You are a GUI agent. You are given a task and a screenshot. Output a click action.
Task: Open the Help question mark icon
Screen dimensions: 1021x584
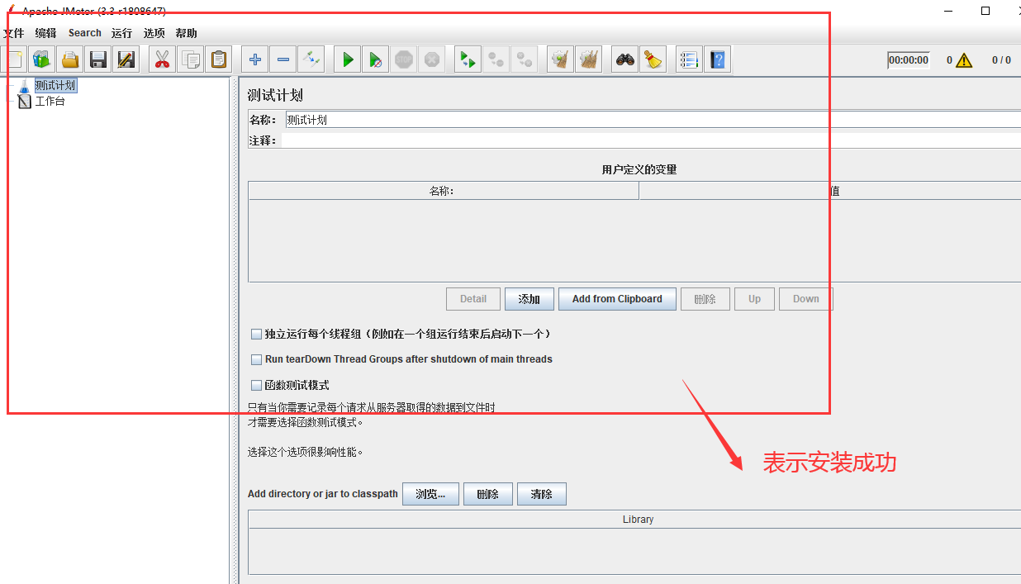pyautogui.click(x=718, y=59)
